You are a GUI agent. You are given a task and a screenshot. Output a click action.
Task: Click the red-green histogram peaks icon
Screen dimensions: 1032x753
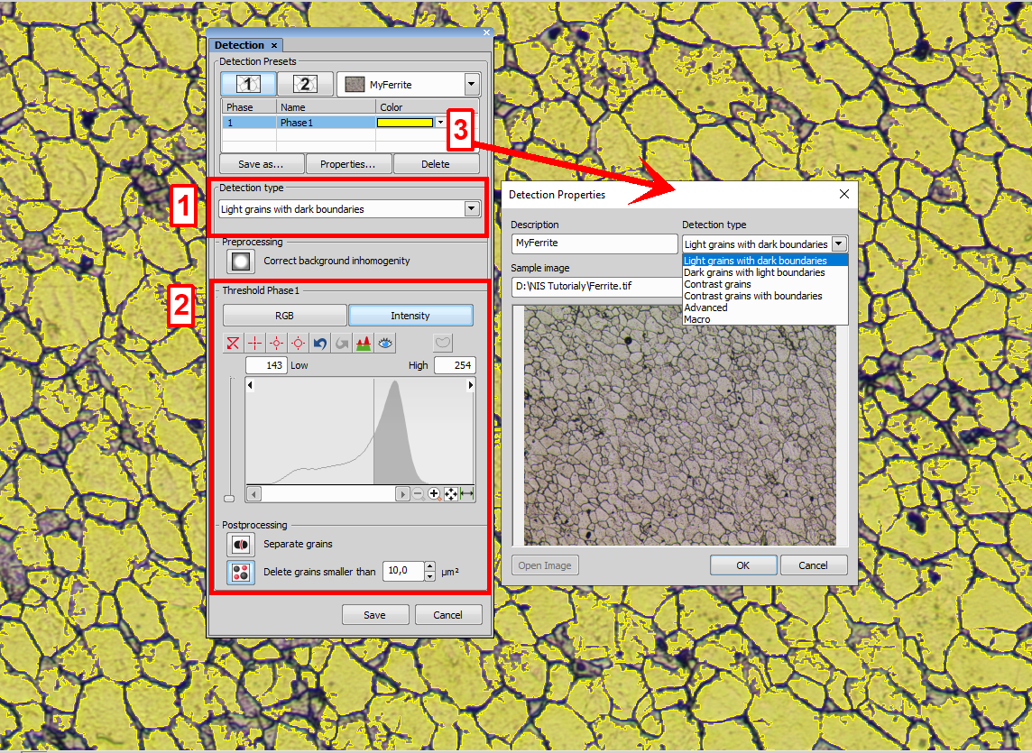[364, 343]
